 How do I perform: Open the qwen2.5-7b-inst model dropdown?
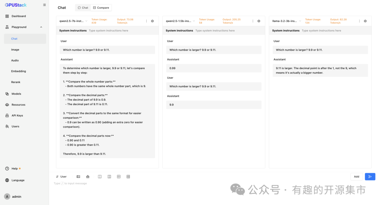tap(73, 21)
